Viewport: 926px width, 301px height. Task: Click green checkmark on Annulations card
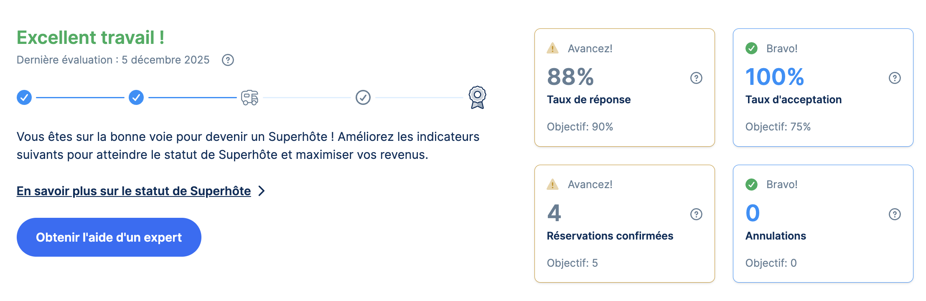[751, 184]
